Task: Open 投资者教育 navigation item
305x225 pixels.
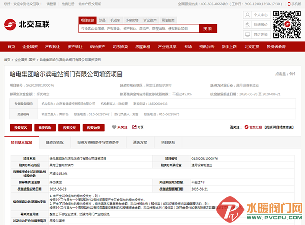Action: coord(276,47)
